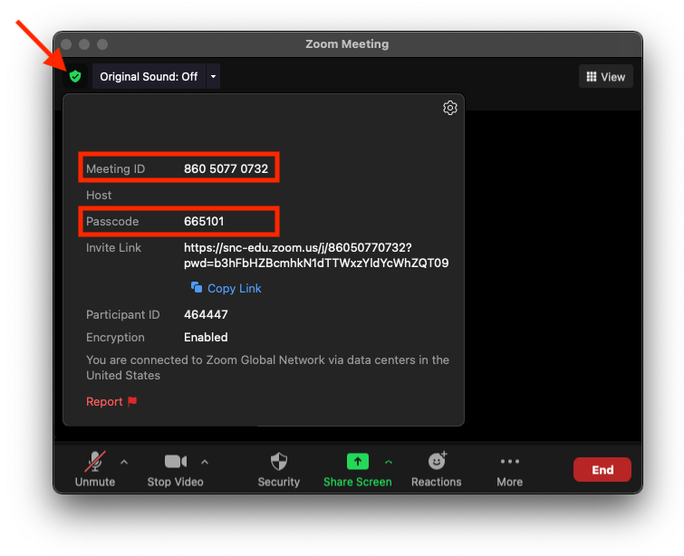Start Share Screen
The image size is (684, 556).
pyautogui.click(x=357, y=469)
